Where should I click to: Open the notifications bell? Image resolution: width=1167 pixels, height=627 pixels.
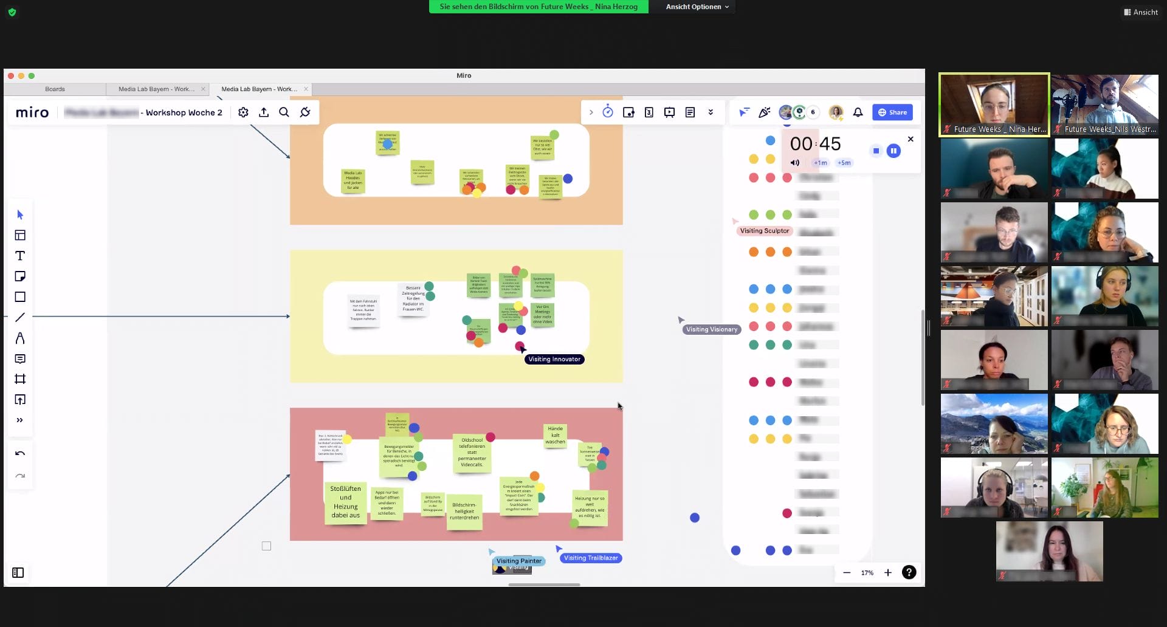coord(858,112)
